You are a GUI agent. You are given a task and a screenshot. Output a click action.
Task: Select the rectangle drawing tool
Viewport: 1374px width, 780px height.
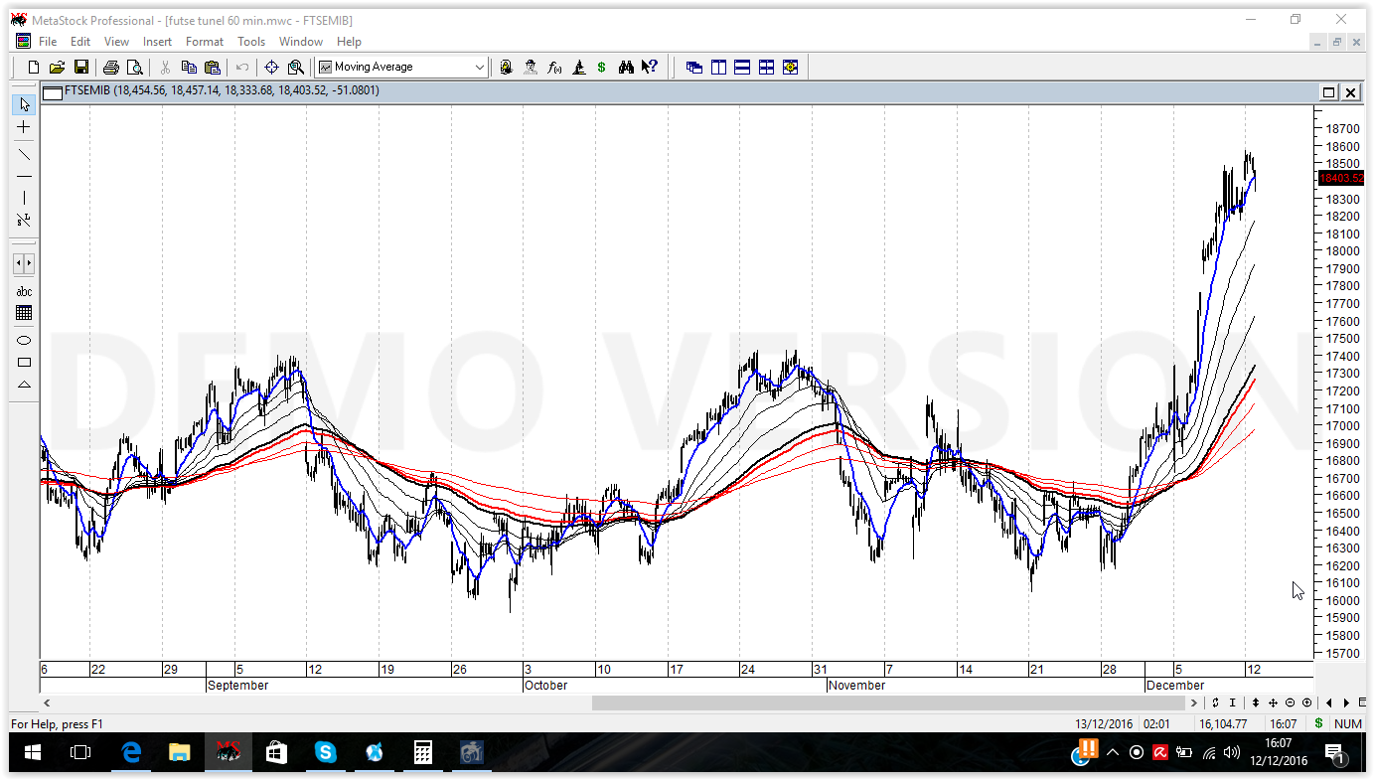[x=24, y=362]
